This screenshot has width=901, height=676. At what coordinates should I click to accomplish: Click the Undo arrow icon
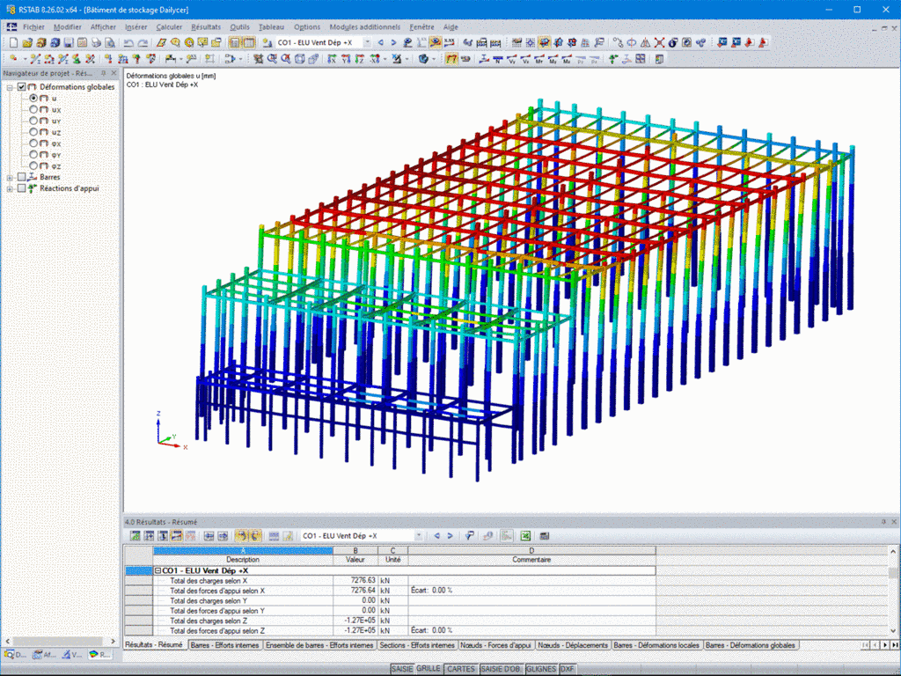(x=128, y=42)
